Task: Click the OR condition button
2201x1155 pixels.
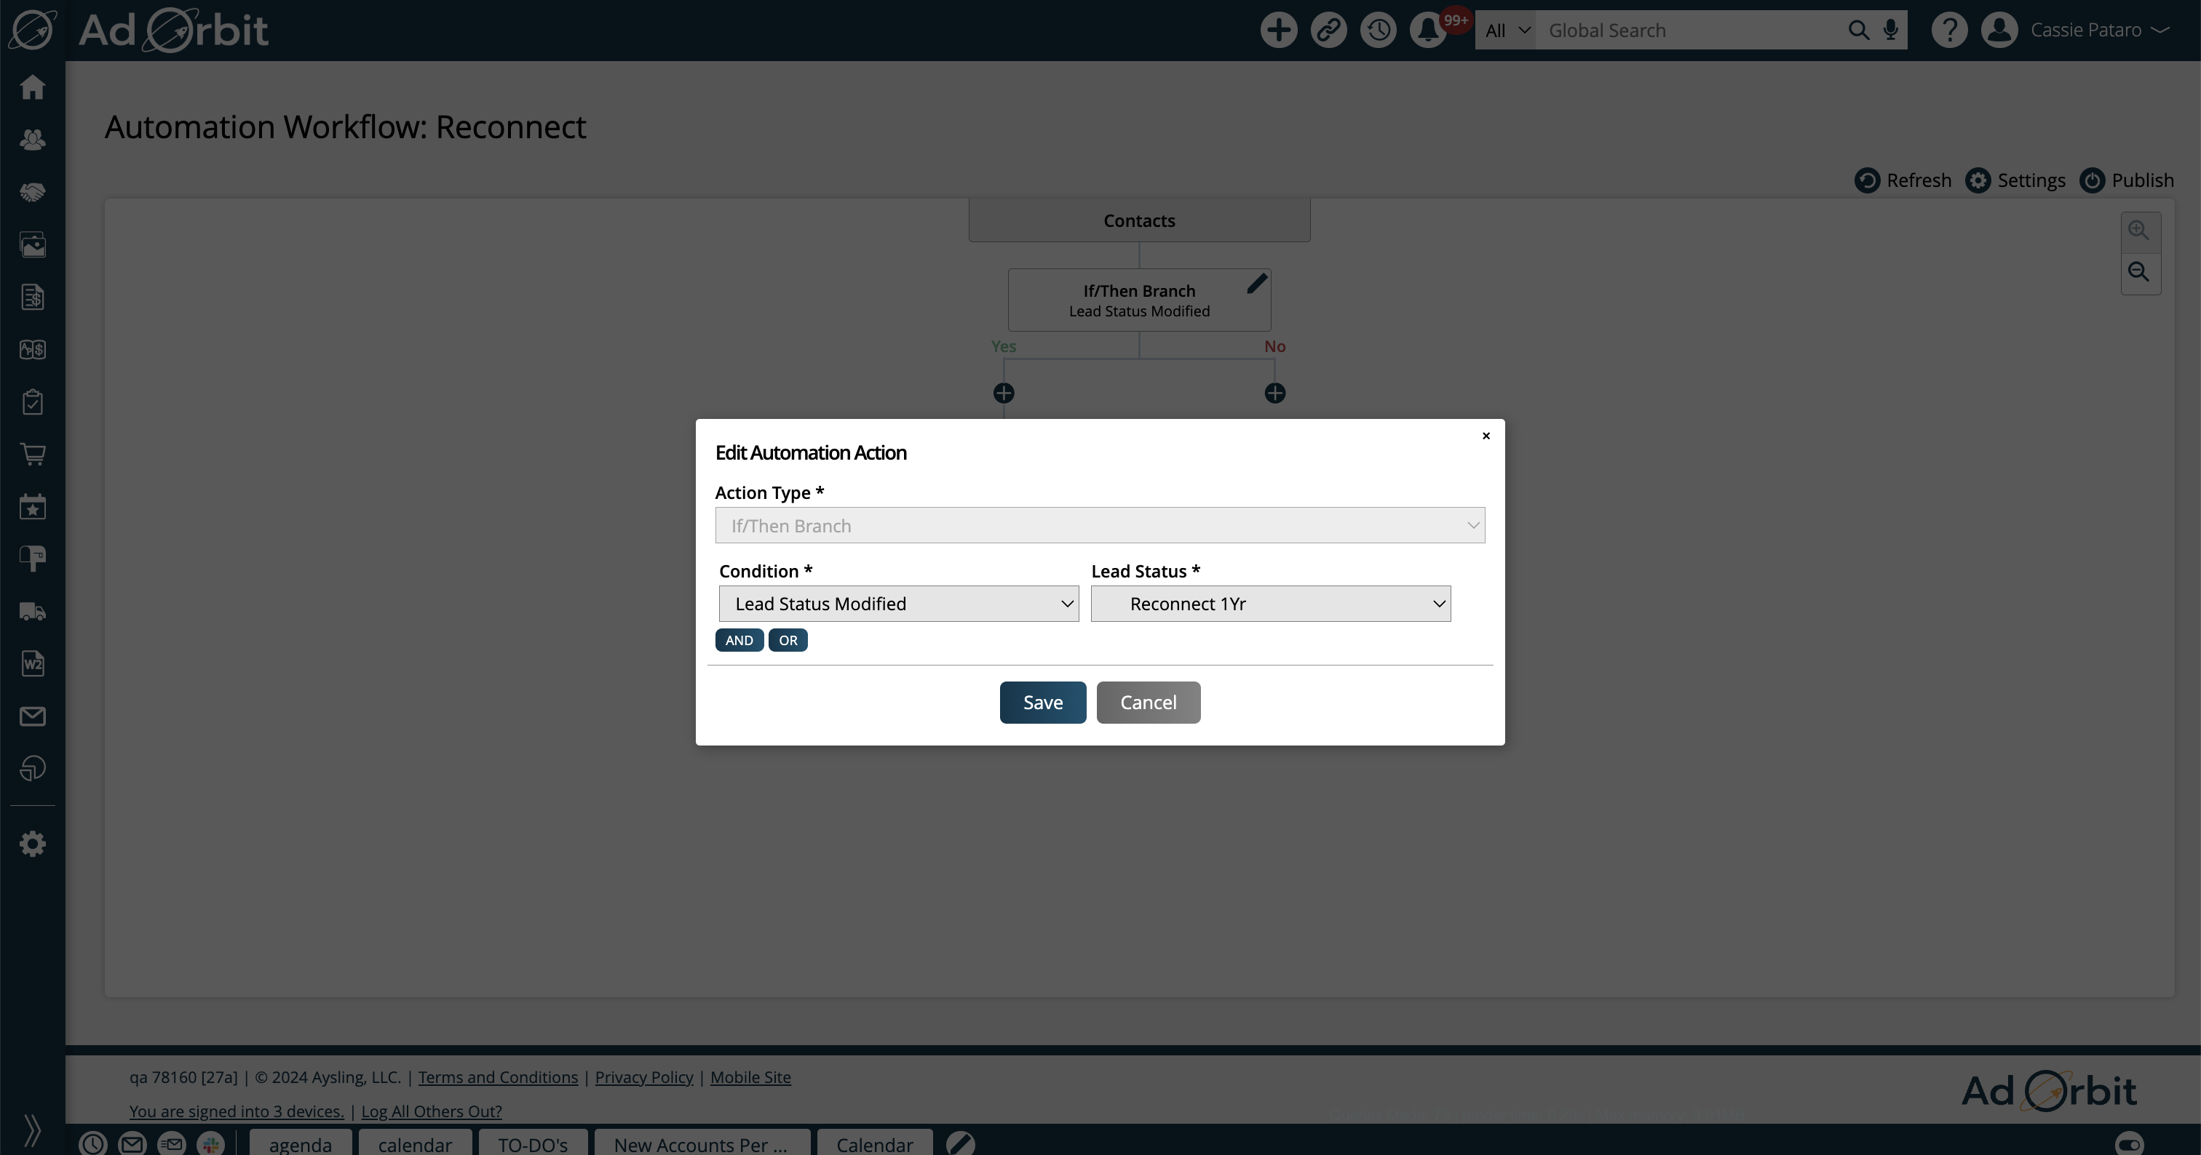Action: point(788,640)
